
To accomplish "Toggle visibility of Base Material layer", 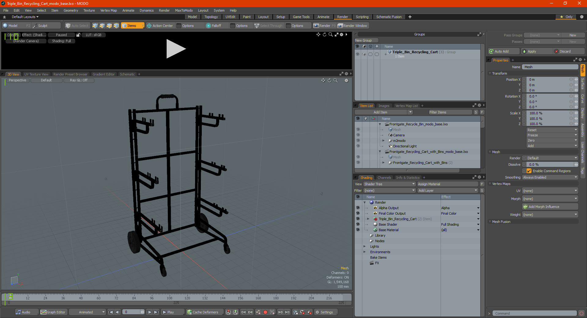I will (358, 230).
